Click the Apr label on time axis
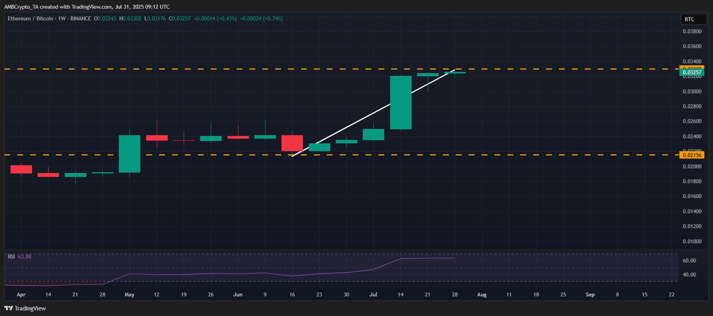 [21, 295]
